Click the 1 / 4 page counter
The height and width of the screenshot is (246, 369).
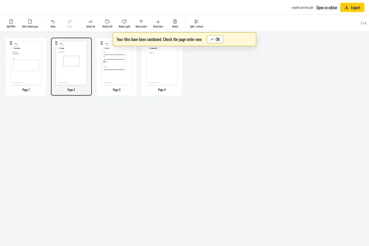pyautogui.click(x=363, y=23)
